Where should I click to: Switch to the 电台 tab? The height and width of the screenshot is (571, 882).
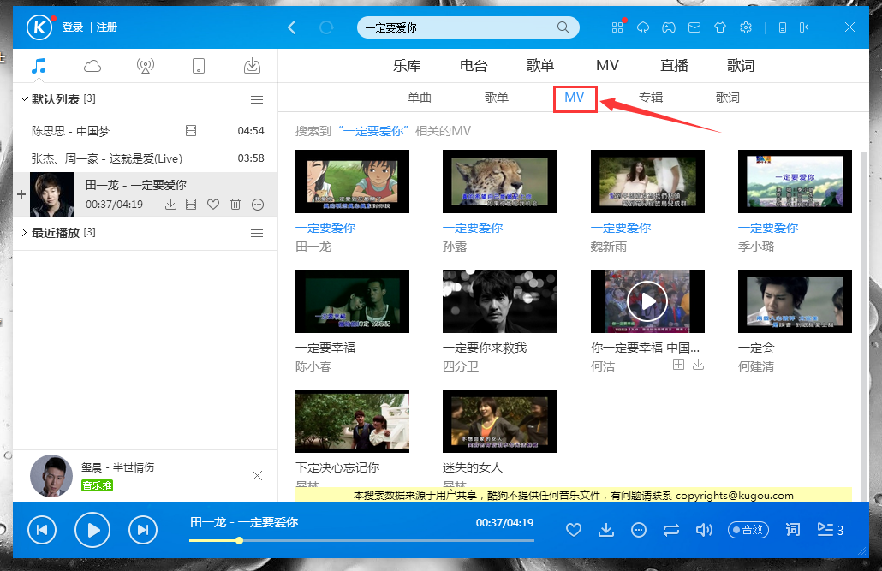[474, 66]
